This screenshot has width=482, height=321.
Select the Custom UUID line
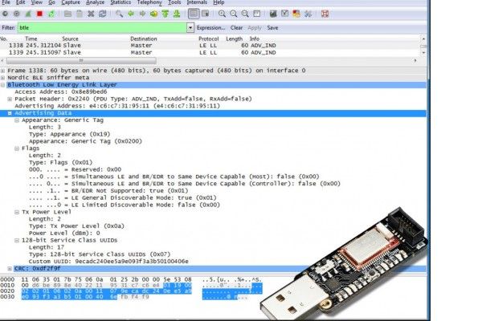click(108, 262)
